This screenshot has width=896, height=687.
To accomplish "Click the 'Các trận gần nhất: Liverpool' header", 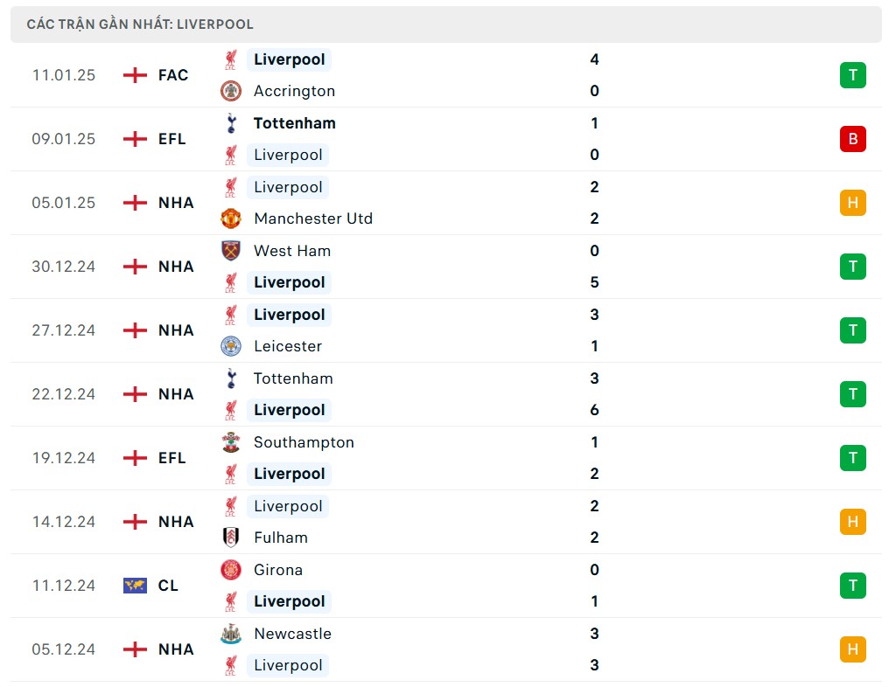I will tap(140, 24).
